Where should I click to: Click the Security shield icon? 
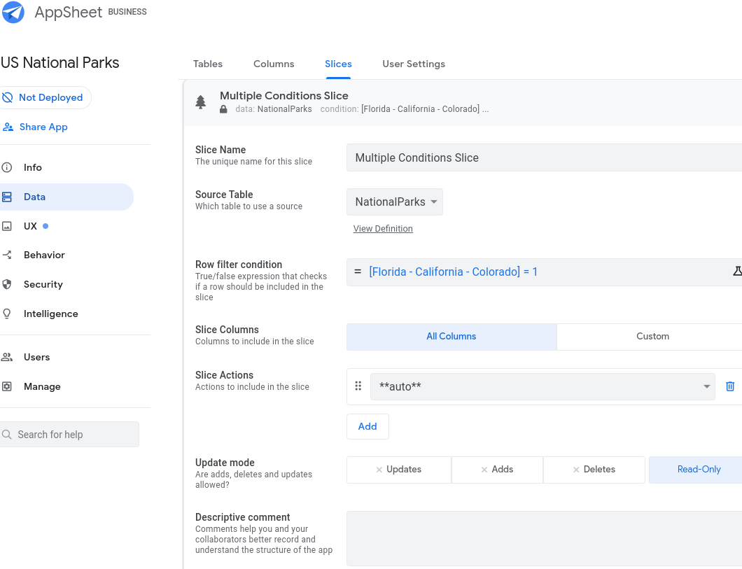[x=6, y=284]
